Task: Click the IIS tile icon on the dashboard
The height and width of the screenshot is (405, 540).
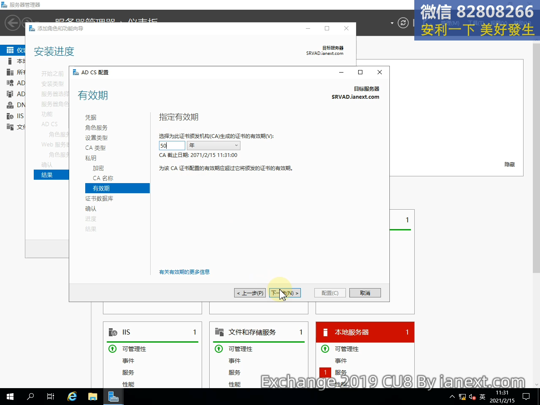Action: coord(113,332)
